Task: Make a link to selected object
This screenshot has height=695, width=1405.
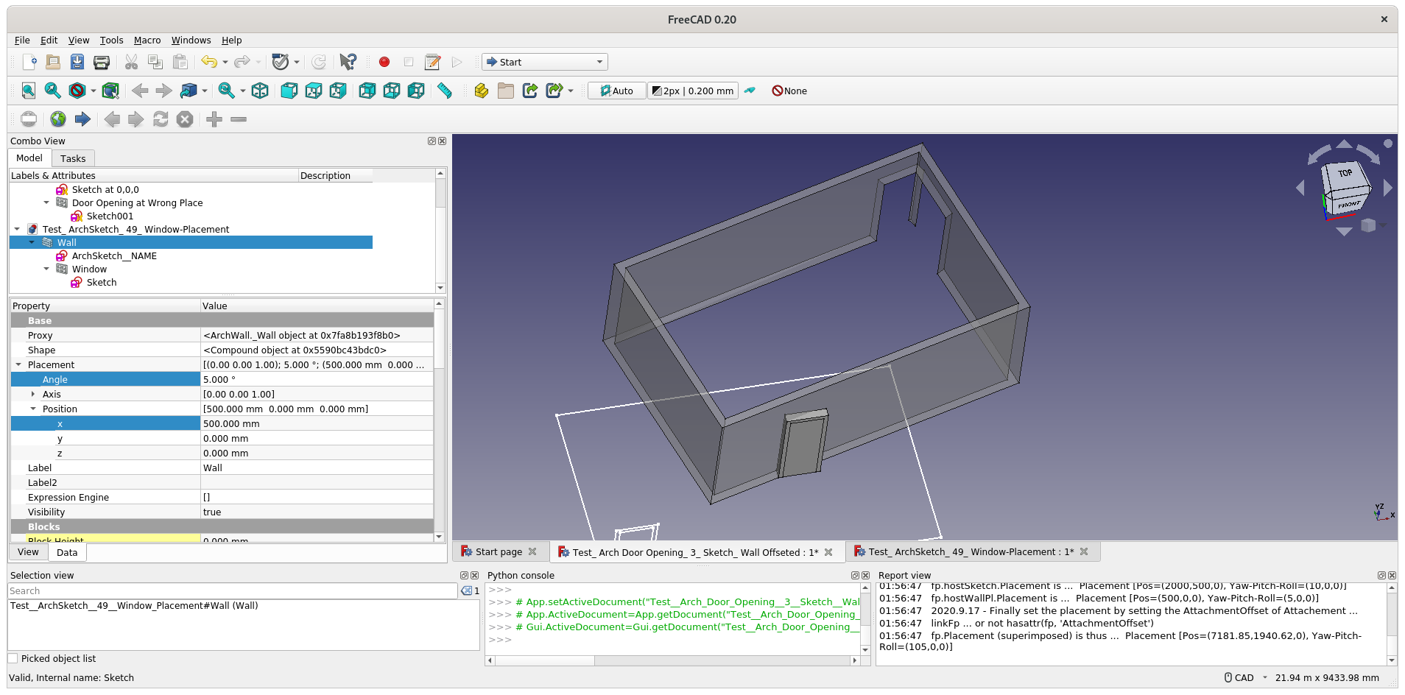Action: [529, 91]
